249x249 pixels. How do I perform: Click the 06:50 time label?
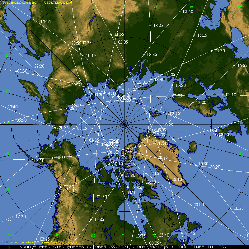click(x=21, y=120)
